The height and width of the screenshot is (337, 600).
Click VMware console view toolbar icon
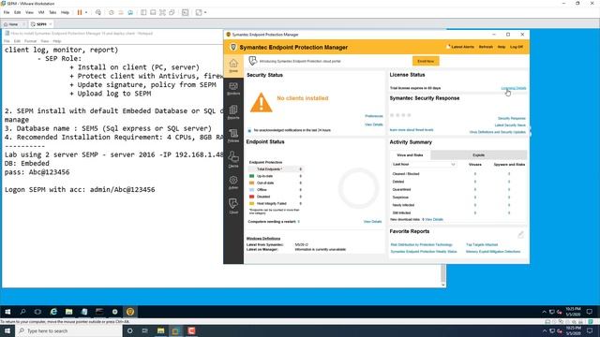(x=186, y=12)
